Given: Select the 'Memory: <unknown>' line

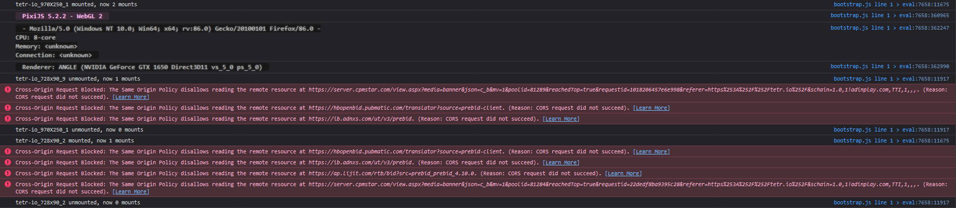Looking at the screenshot, I should [x=46, y=46].
